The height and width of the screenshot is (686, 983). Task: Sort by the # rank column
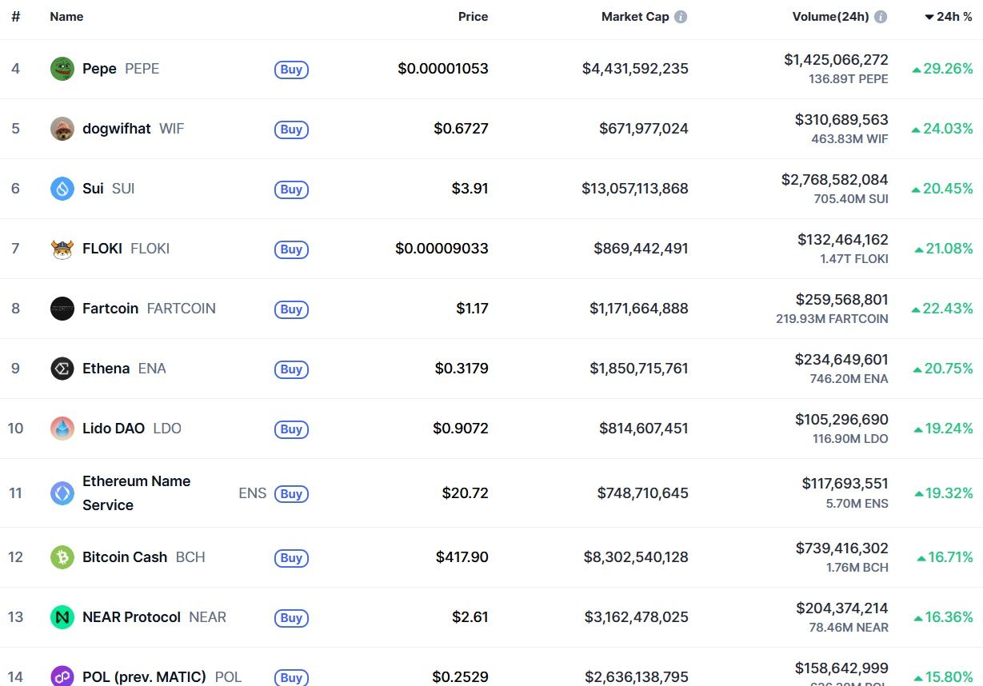pyautogui.click(x=15, y=17)
